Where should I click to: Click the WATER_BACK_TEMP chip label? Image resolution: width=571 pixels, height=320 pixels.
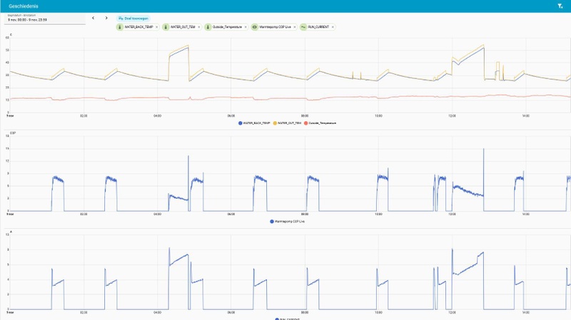point(138,27)
